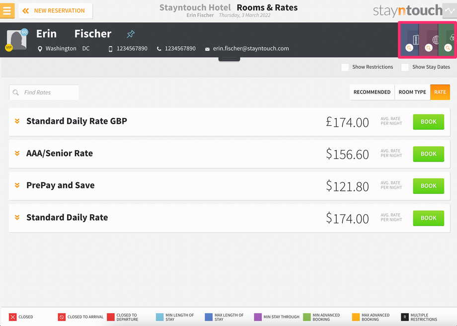Viewport: 457px width, 326px height.
Task: Click the company building card icon
Action: point(416,39)
